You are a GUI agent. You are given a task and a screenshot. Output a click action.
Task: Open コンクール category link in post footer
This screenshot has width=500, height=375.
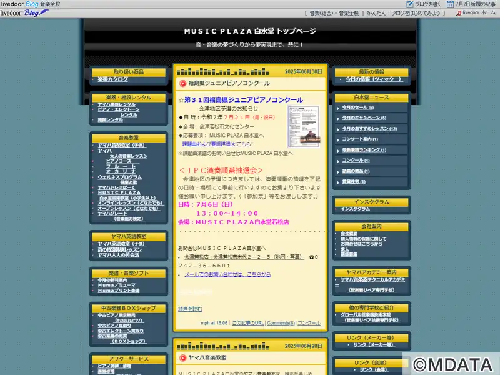(x=309, y=323)
